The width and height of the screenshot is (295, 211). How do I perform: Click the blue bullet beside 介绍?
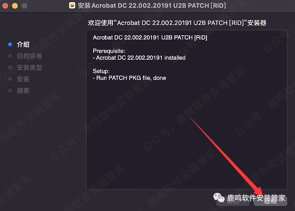10,44
